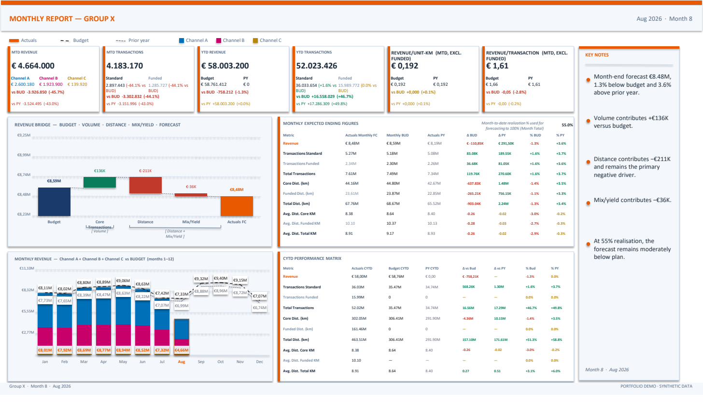The image size is (703, 405).
Task: Click the Prior year legend line marker
Action: pyautogui.click(x=121, y=40)
